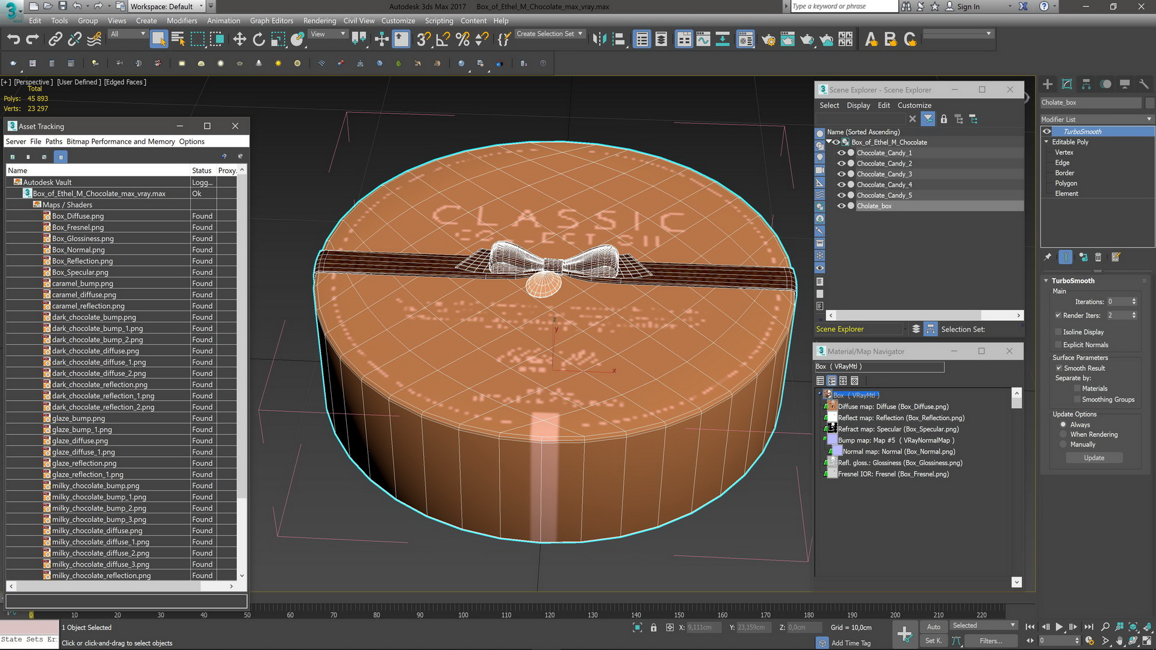Click the Iterations spinner arrows

[x=1134, y=302]
